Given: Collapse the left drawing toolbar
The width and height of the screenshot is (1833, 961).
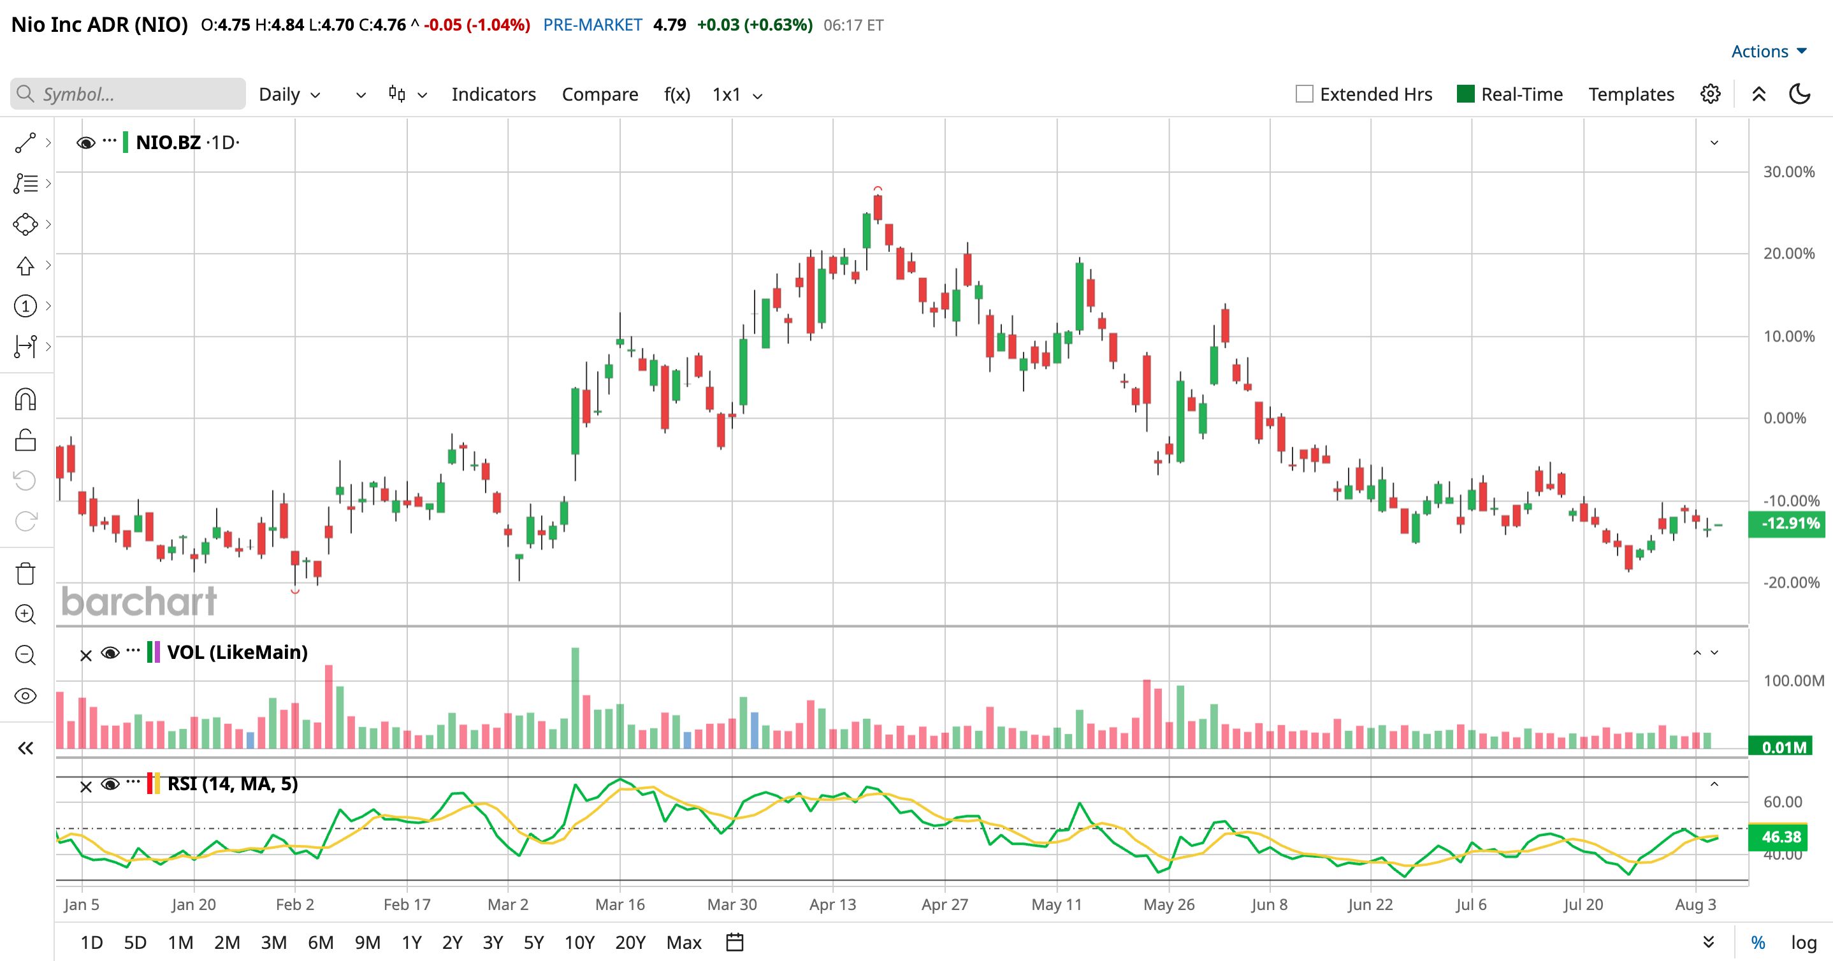Looking at the screenshot, I should 25,748.
